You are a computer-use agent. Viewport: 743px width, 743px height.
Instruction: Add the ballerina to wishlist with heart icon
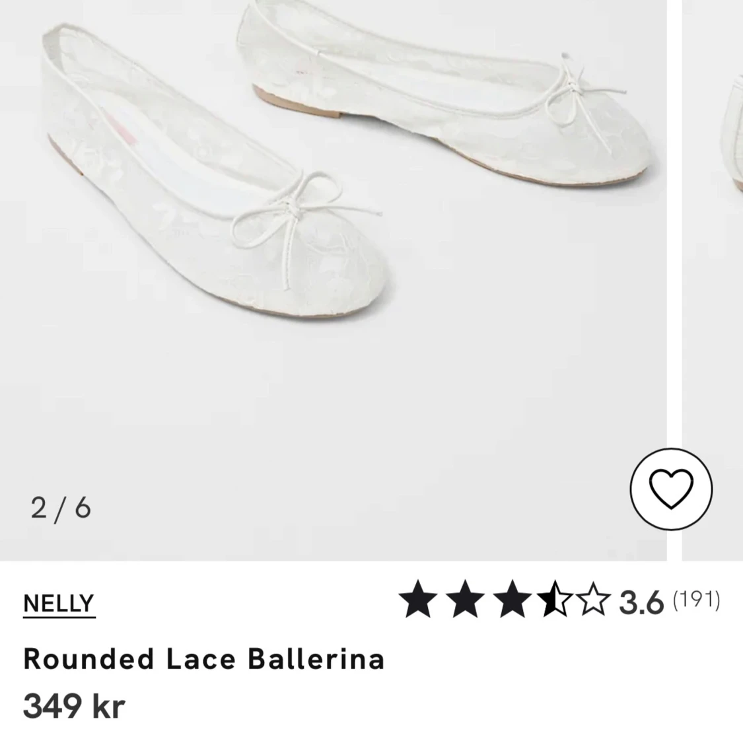click(x=671, y=489)
